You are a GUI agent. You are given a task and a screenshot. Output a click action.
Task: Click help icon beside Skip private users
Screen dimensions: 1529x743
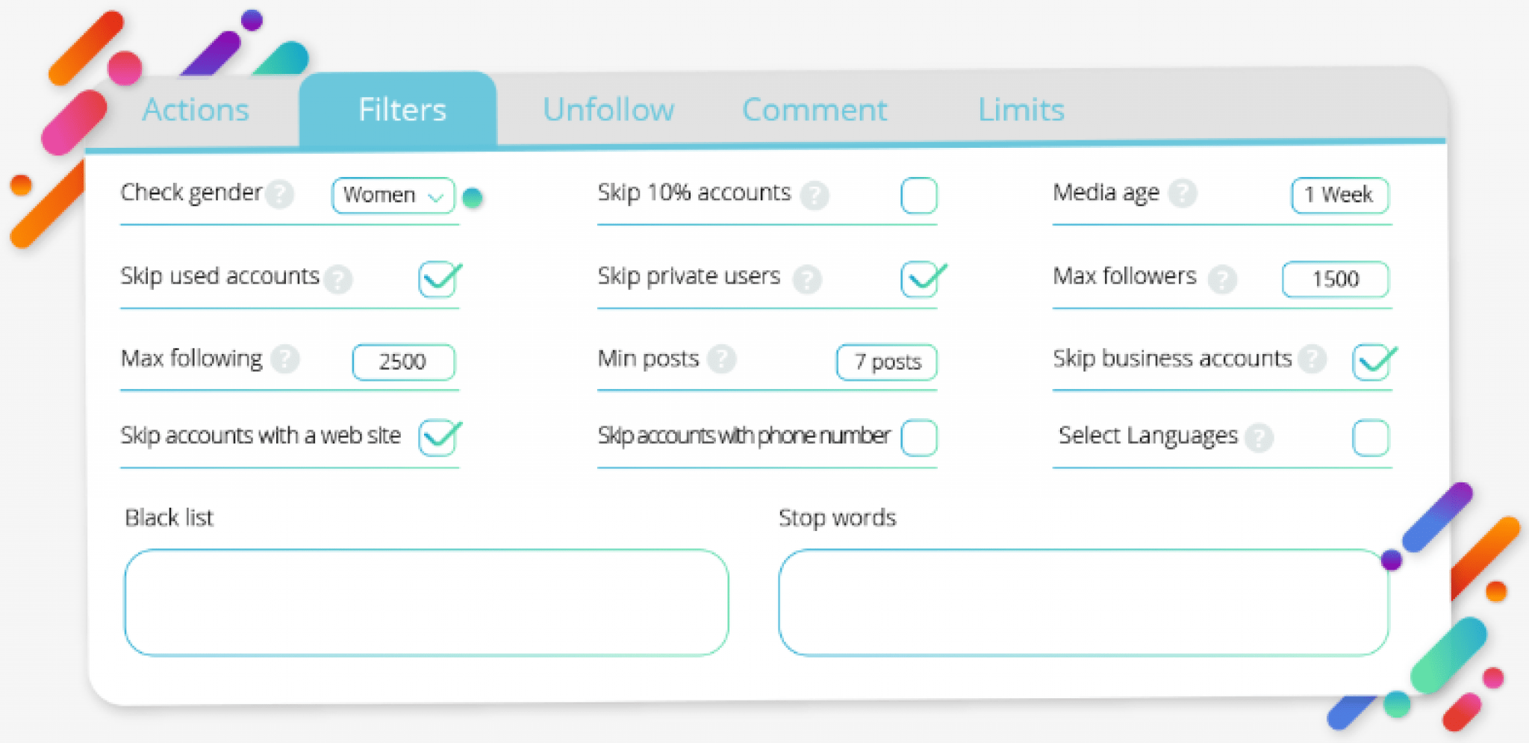(x=807, y=279)
